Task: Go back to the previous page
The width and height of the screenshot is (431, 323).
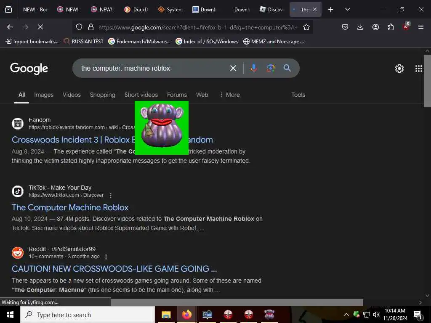Action: pyautogui.click(x=10, y=27)
